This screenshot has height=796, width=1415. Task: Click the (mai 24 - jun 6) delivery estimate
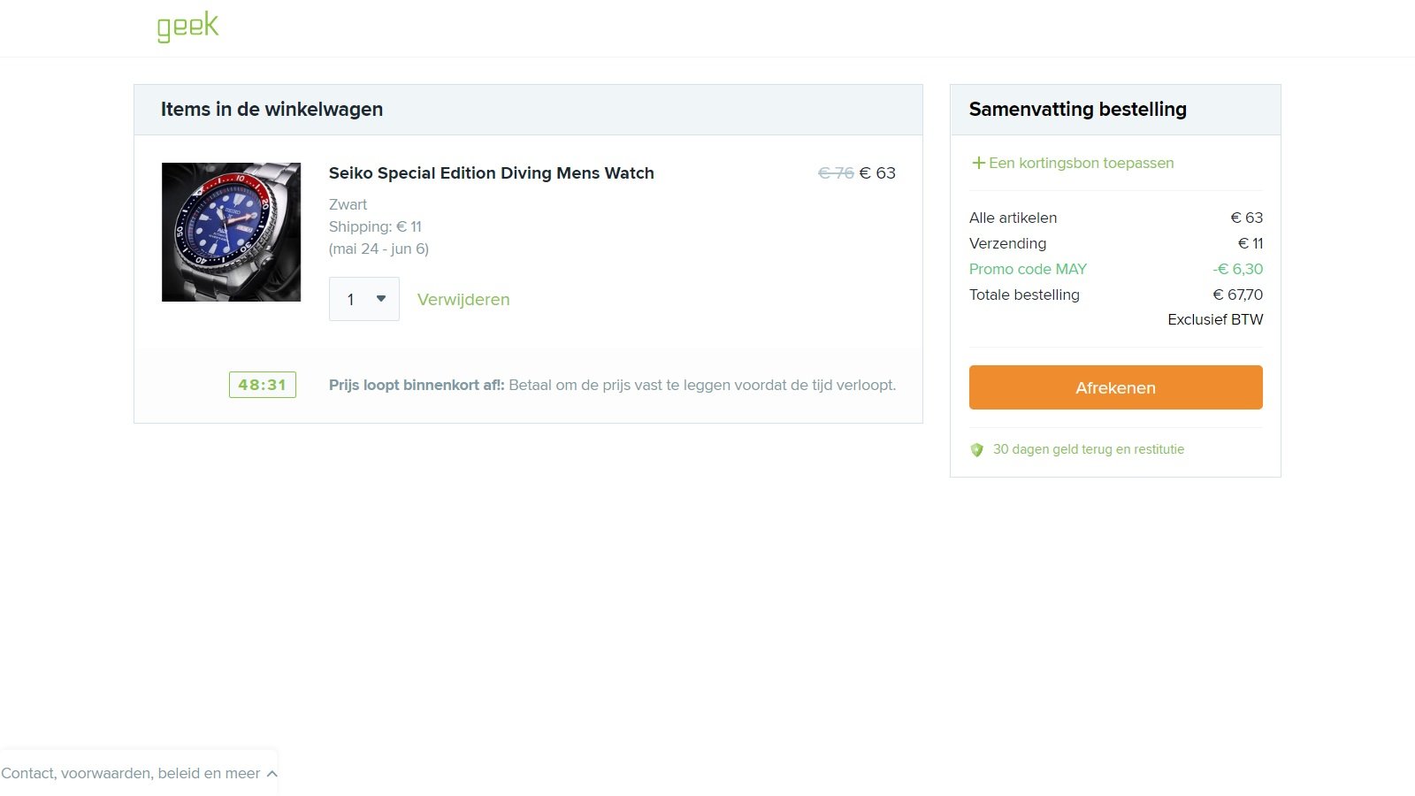pos(379,249)
